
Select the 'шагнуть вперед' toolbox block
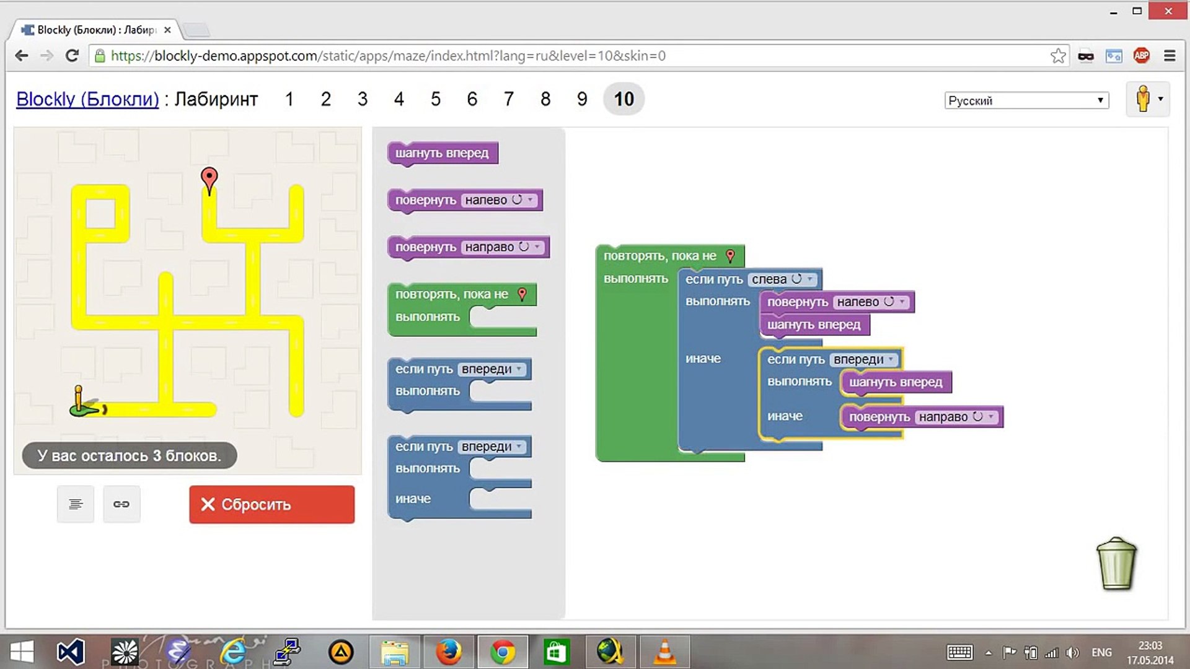pyautogui.click(x=442, y=153)
